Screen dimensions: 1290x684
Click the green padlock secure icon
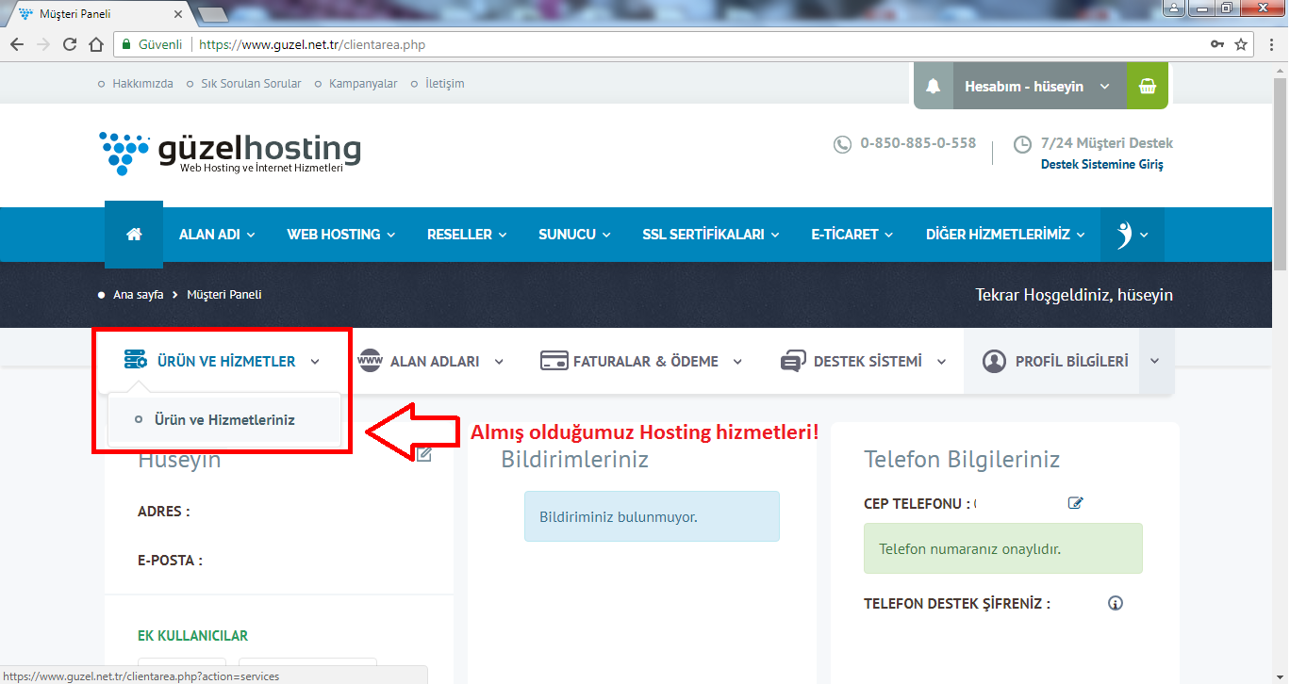click(x=126, y=44)
